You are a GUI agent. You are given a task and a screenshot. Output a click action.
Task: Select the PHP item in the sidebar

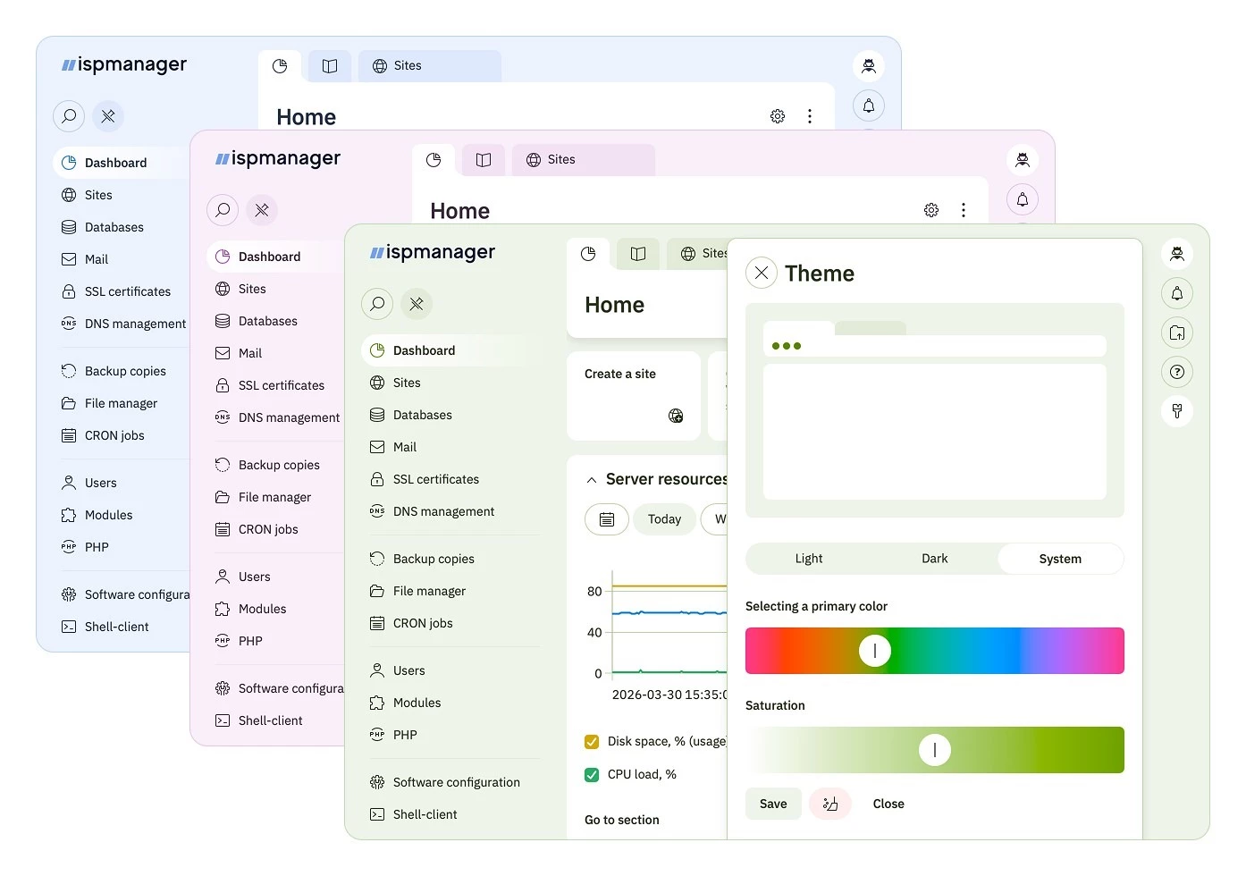(x=407, y=734)
